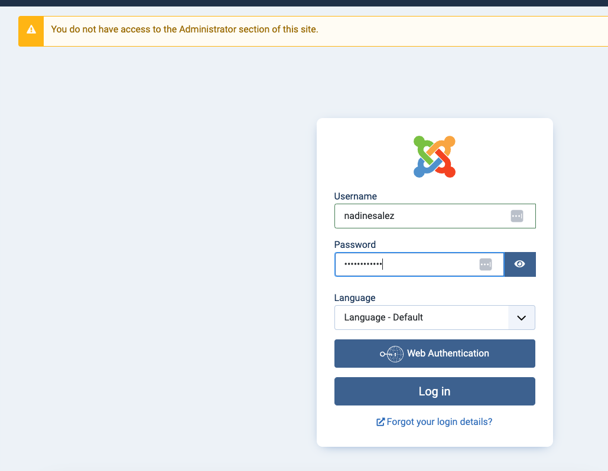
Task: Toggle password visibility with the eye button
Action: pyautogui.click(x=520, y=264)
